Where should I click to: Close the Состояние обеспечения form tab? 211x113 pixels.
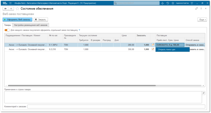(206, 8)
